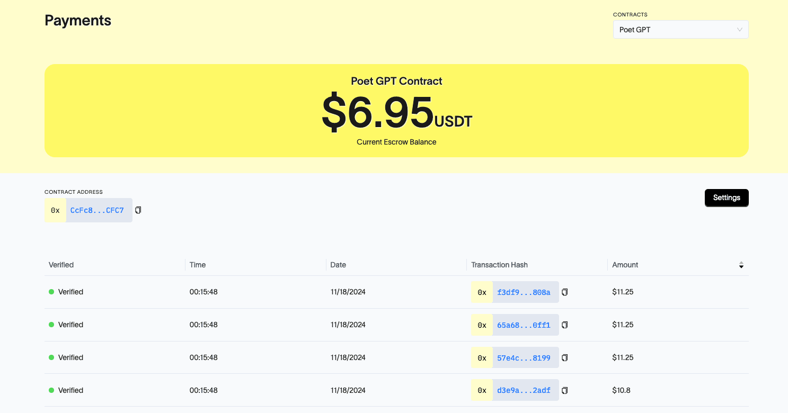The height and width of the screenshot is (413, 788).
Task: Click the Verified column header
Action: (61, 265)
